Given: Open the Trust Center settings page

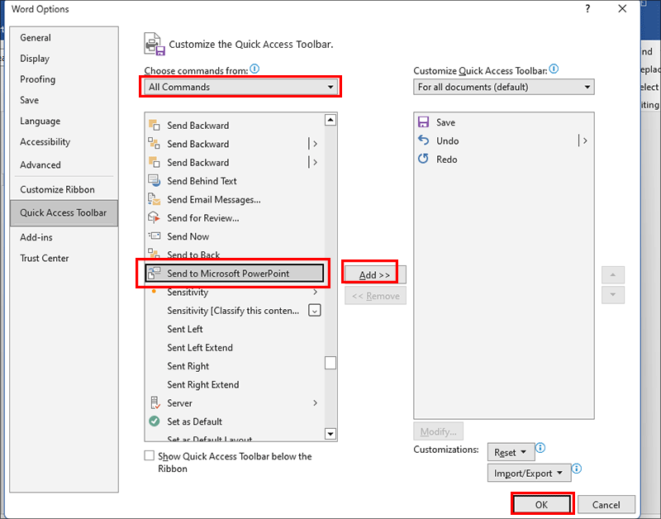Looking at the screenshot, I should pyautogui.click(x=44, y=258).
